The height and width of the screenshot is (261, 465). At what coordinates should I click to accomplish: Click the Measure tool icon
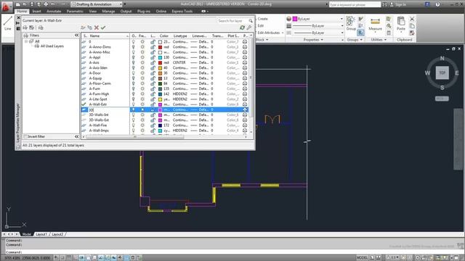pyautogui.click(x=375, y=24)
